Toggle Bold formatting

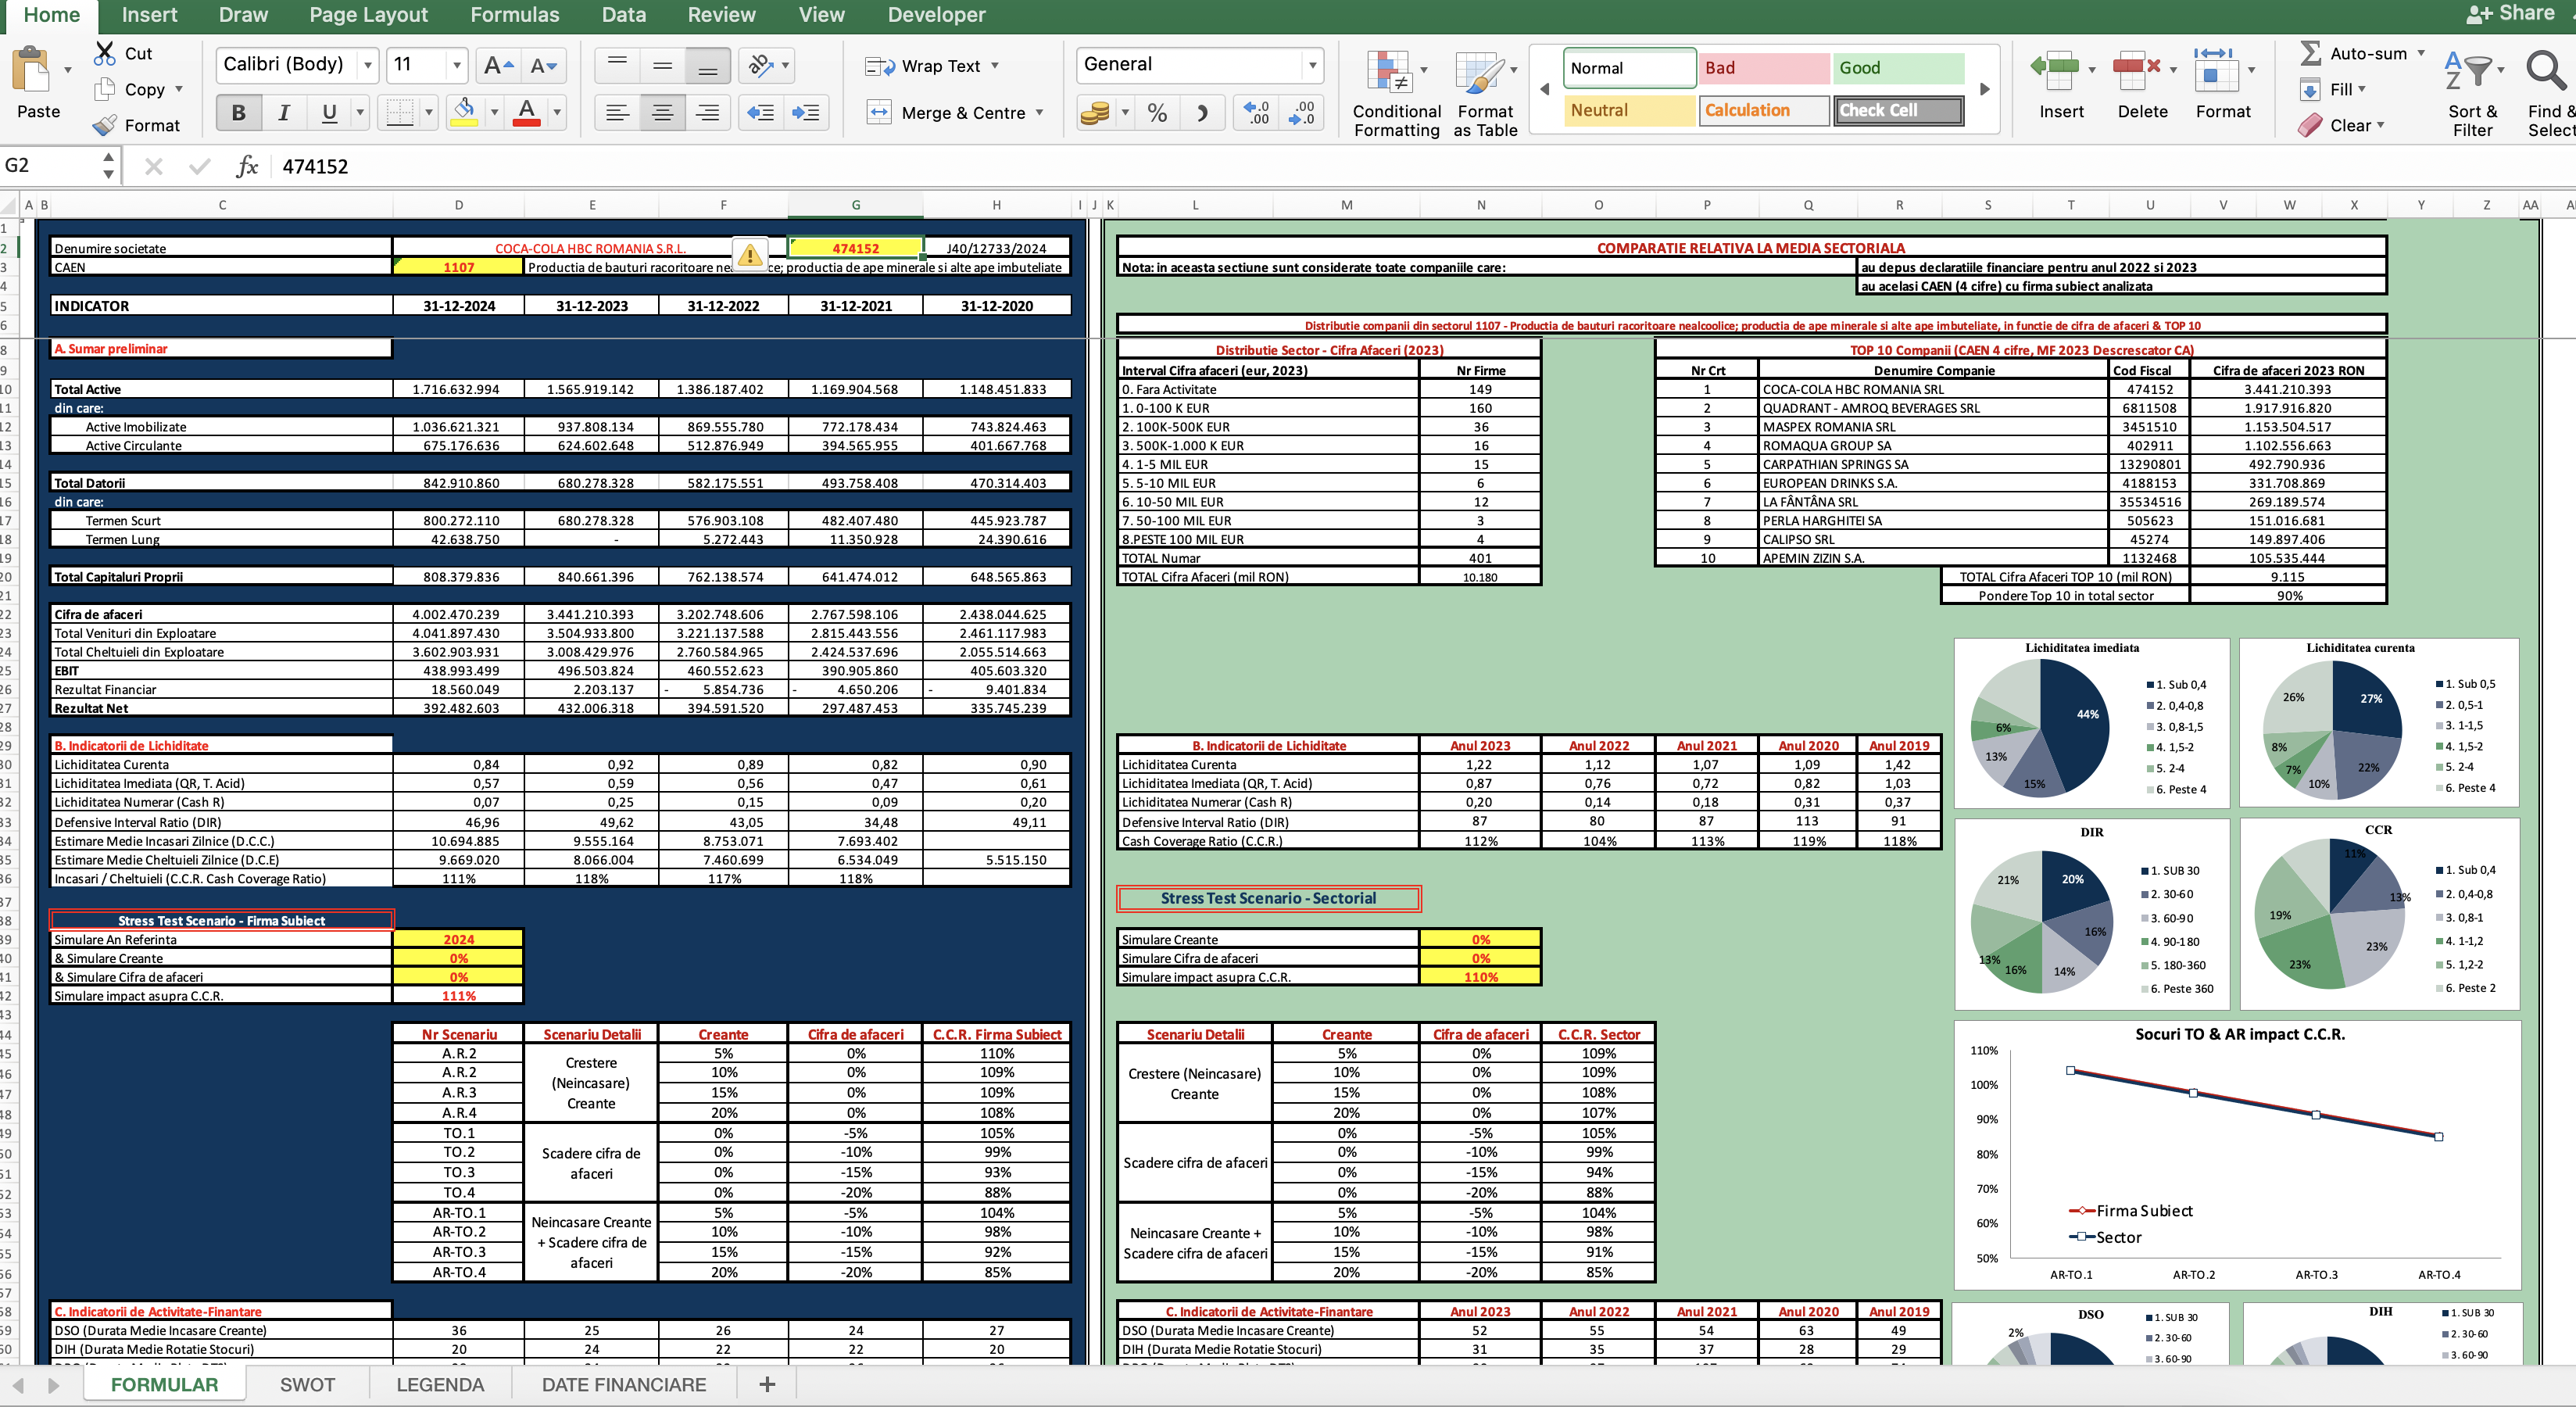pos(239,112)
